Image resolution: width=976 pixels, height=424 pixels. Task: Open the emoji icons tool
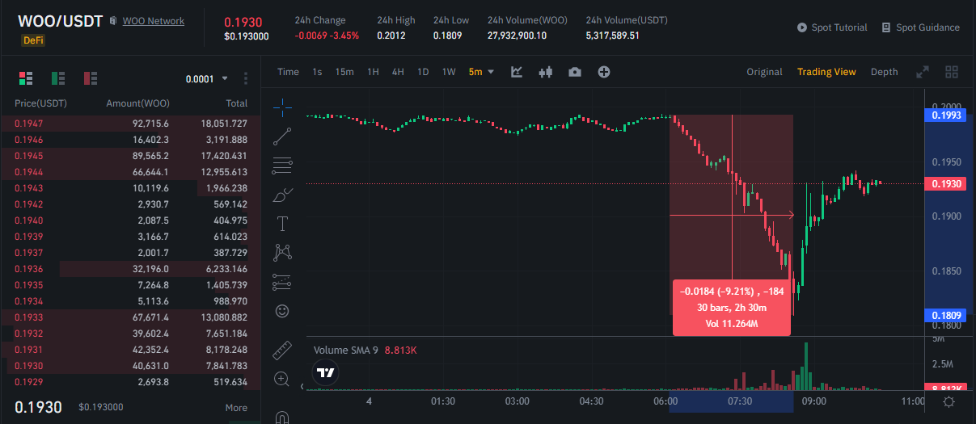click(x=282, y=310)
